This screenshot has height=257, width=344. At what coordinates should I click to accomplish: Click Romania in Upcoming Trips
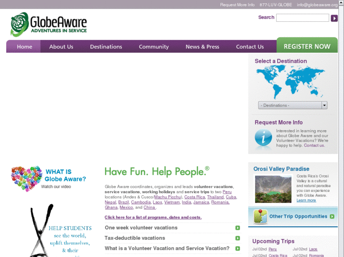(317, 255)
